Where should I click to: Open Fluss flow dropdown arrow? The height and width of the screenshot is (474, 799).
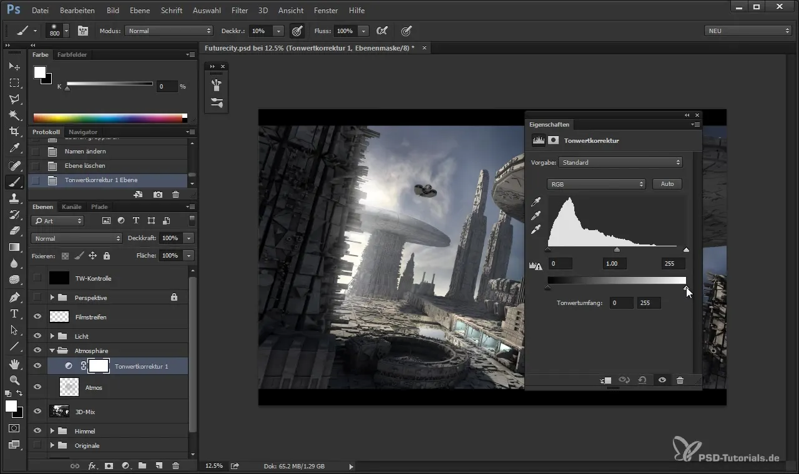(x=363, y=31)
